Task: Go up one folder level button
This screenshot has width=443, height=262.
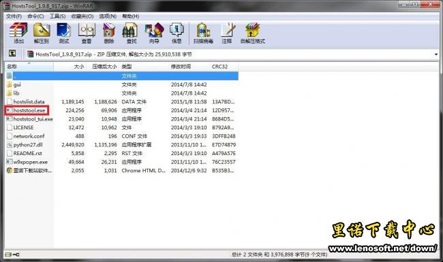Action: [x=12, y=53]
